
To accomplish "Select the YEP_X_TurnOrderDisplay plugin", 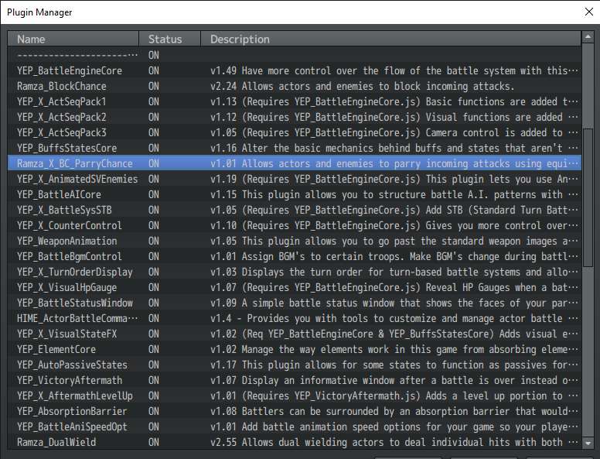I will click(295, 272).
